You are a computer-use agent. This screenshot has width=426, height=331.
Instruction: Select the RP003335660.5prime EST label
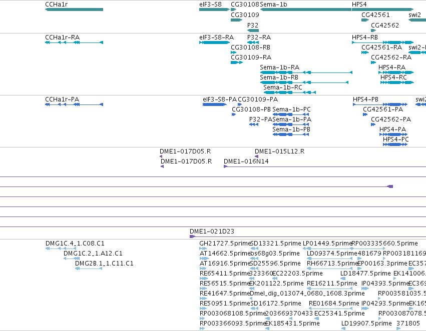[x=384, y=243]
